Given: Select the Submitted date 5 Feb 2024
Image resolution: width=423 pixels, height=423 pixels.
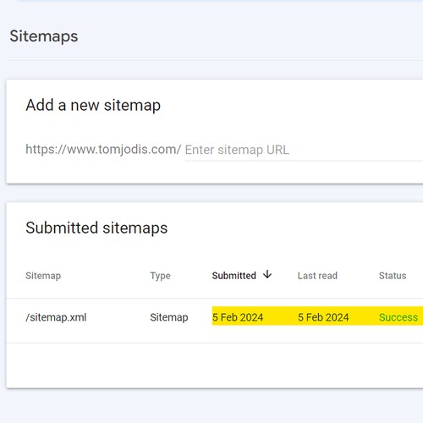Looking at the screenshot, I should 238,317.
